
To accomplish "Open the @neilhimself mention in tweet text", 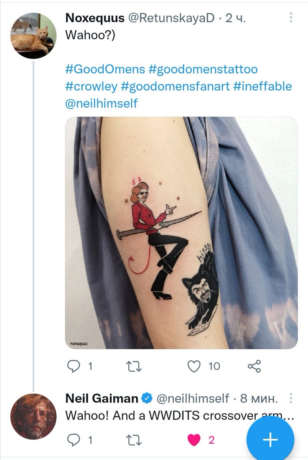I will 101,103.
